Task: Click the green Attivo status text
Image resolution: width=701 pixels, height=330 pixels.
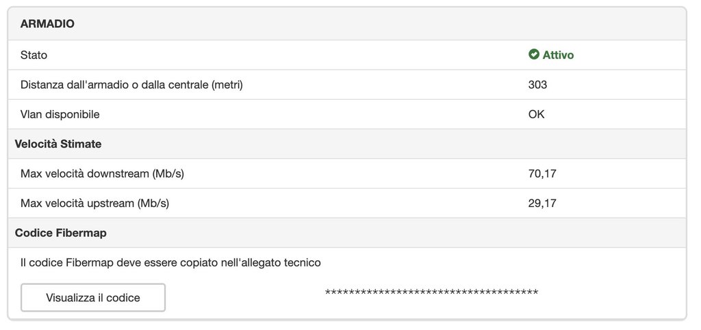Action: tap(558, 55)
